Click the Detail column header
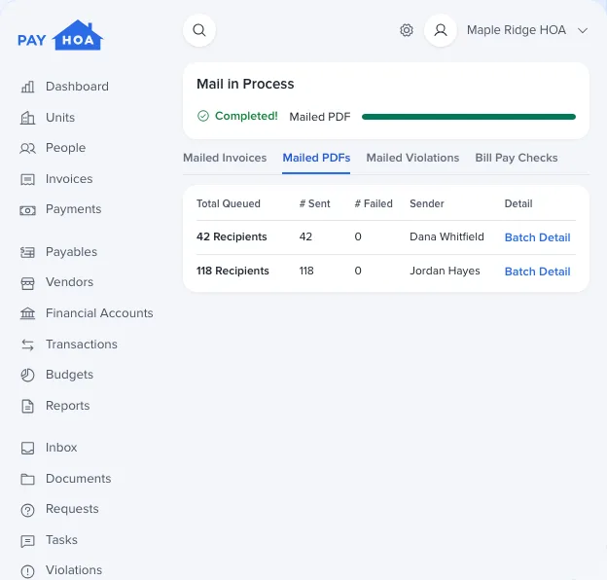 [518, 203]
